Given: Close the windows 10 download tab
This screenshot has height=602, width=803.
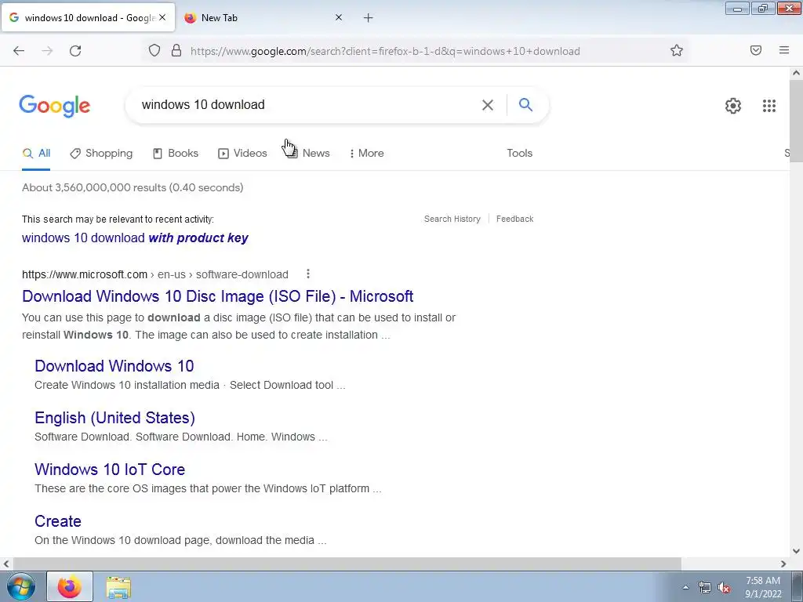Looking at the screenshot, I should tap(162, 17).
